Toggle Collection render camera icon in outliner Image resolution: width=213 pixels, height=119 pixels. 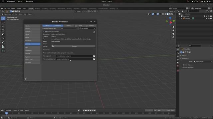[x=211, y=16]
